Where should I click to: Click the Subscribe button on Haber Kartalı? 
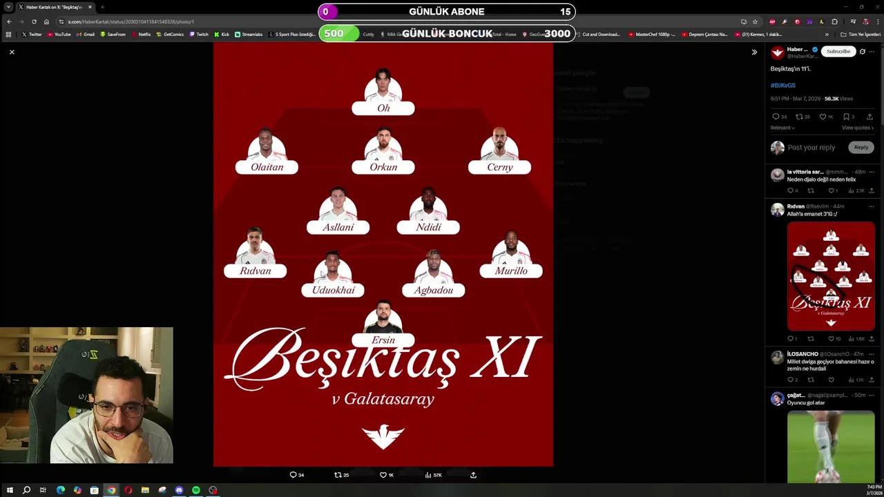click(838, 51)
